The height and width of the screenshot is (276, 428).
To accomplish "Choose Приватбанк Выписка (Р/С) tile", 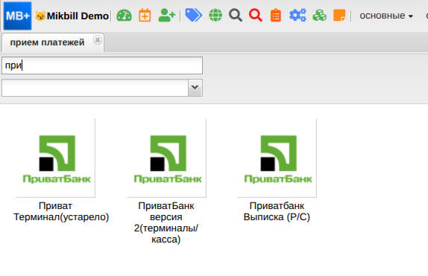I will 277,170.
